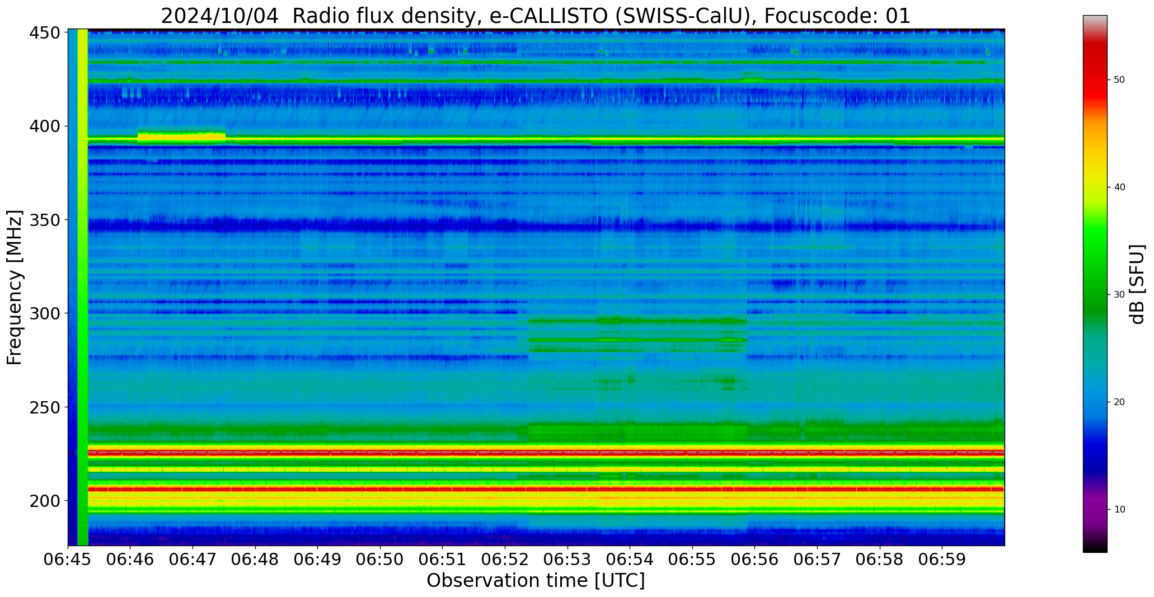
Task: Click the colorbar tick label 30
Action: (1119, 295)
